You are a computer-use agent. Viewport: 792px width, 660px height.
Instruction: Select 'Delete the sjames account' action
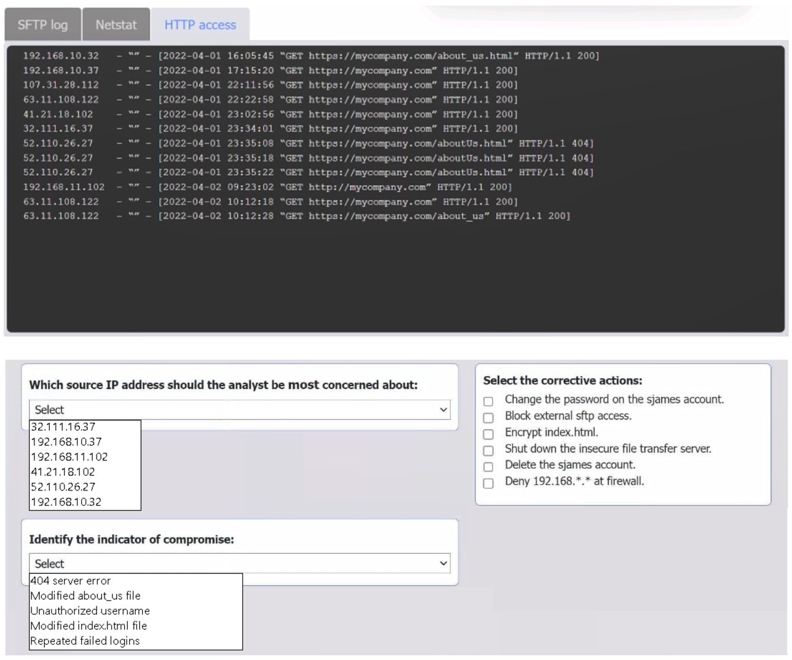click(488, 466)
